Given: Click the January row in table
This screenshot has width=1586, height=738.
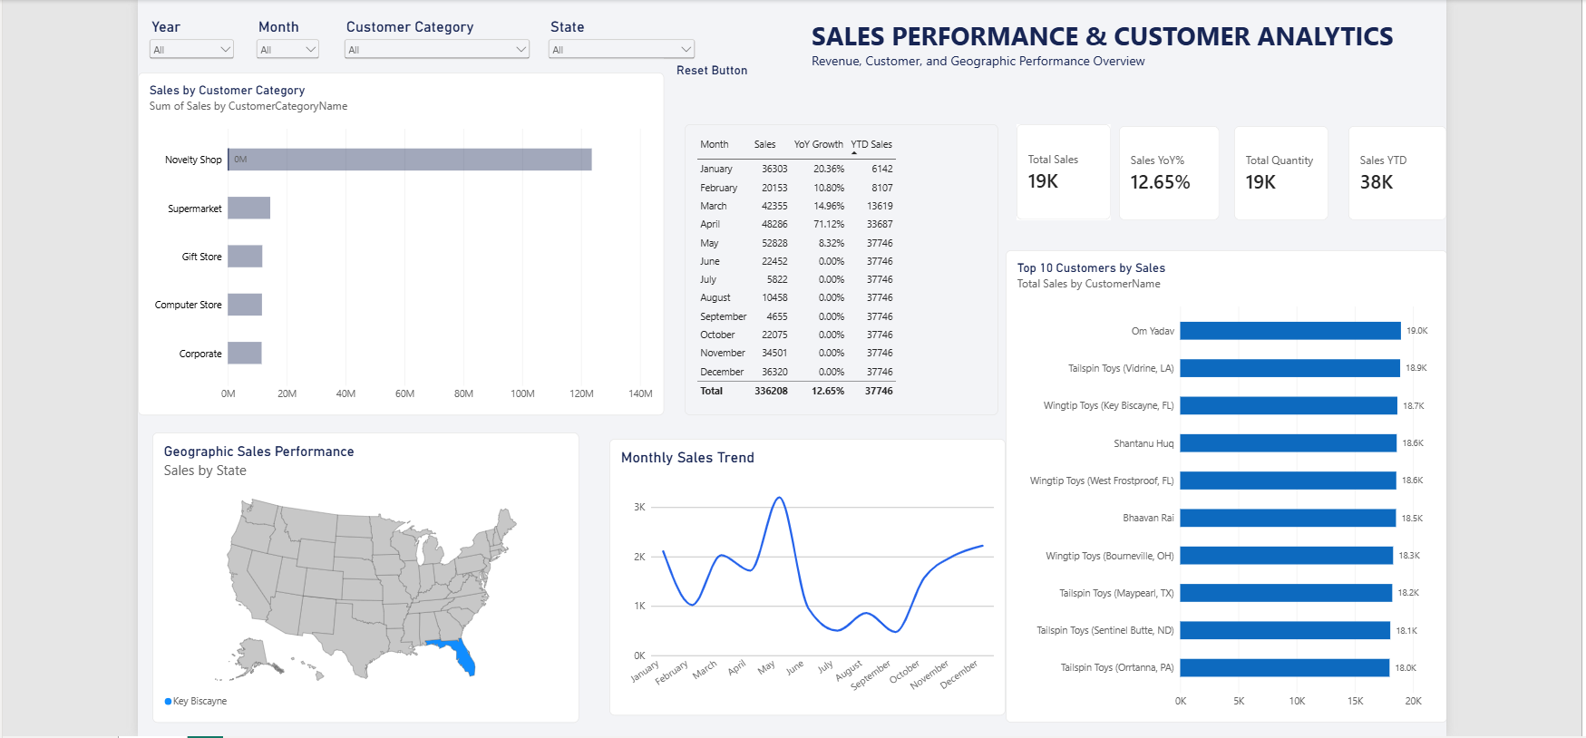Looking at the screenshot, I should (x=796, y=169).
